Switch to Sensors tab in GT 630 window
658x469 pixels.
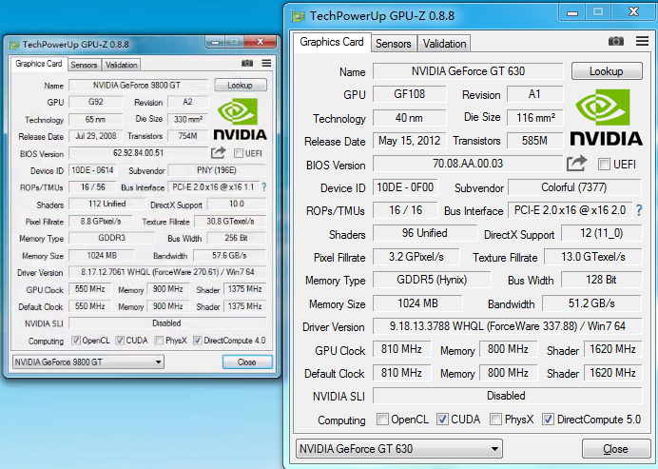coord(394,44)
